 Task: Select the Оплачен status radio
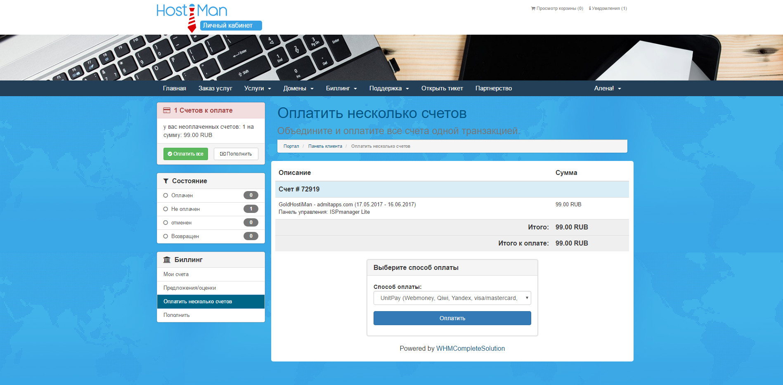click(x=166, y=196)
